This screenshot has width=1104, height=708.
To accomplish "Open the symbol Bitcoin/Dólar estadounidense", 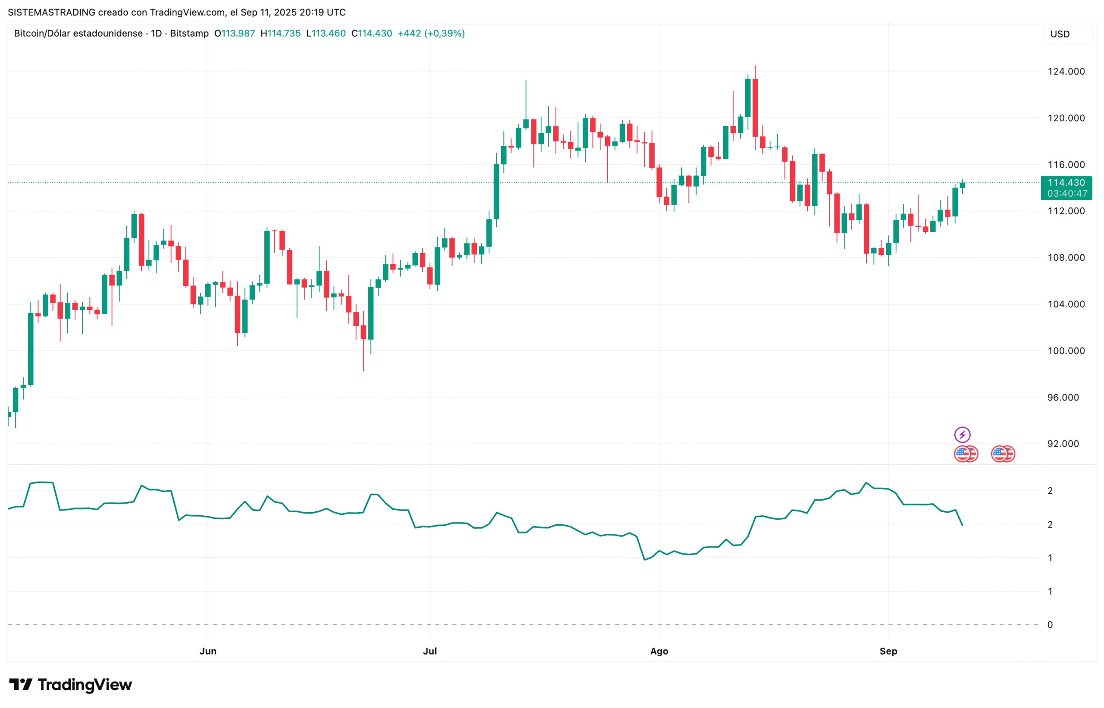I will tap(78, 33).
